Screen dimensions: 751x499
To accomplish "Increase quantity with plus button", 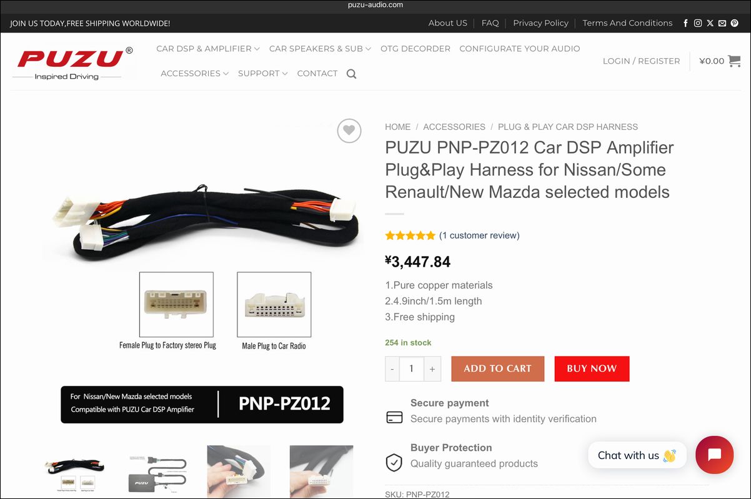I will point(432,368).
